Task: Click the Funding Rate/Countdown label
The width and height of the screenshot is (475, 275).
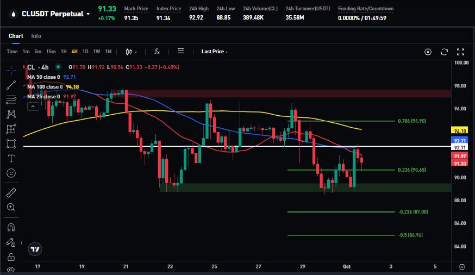Action: point(366,9)
